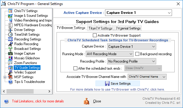
Task: Click the Close button label
Action: click(97, 101)
